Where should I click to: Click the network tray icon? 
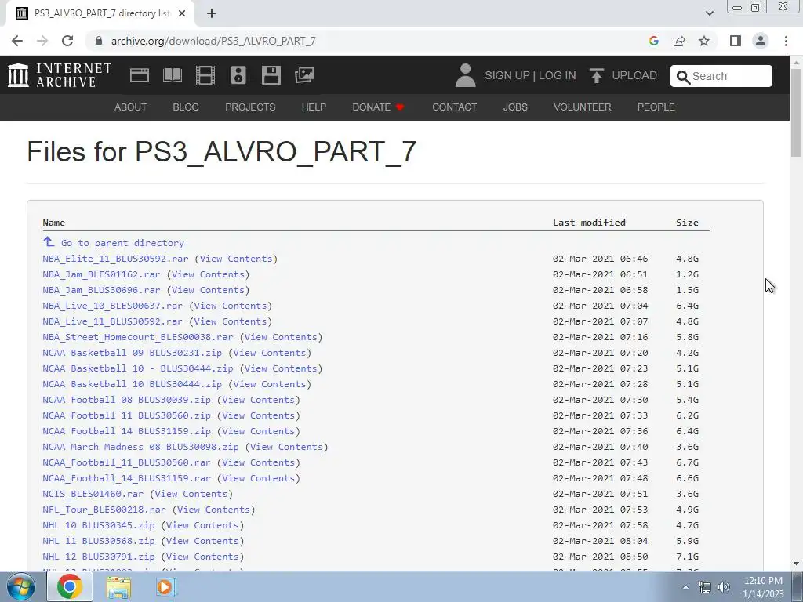click(x=705, y=587)
